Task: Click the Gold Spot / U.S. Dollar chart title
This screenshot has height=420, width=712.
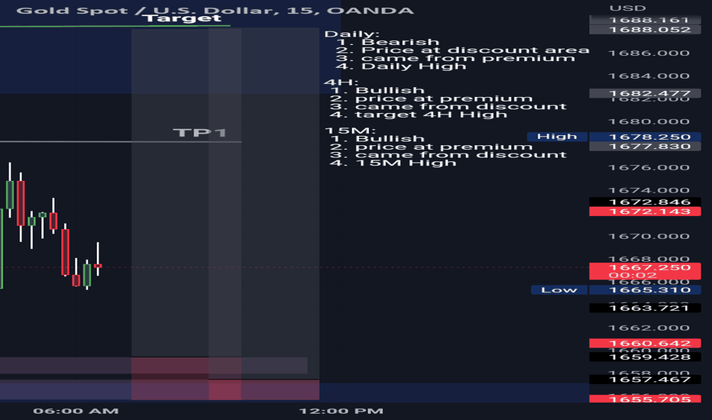Action: 215,10
